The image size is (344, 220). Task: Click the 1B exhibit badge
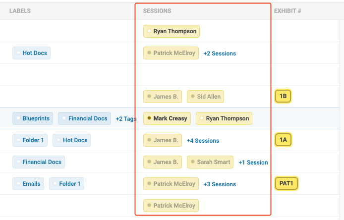pos(283,96)
